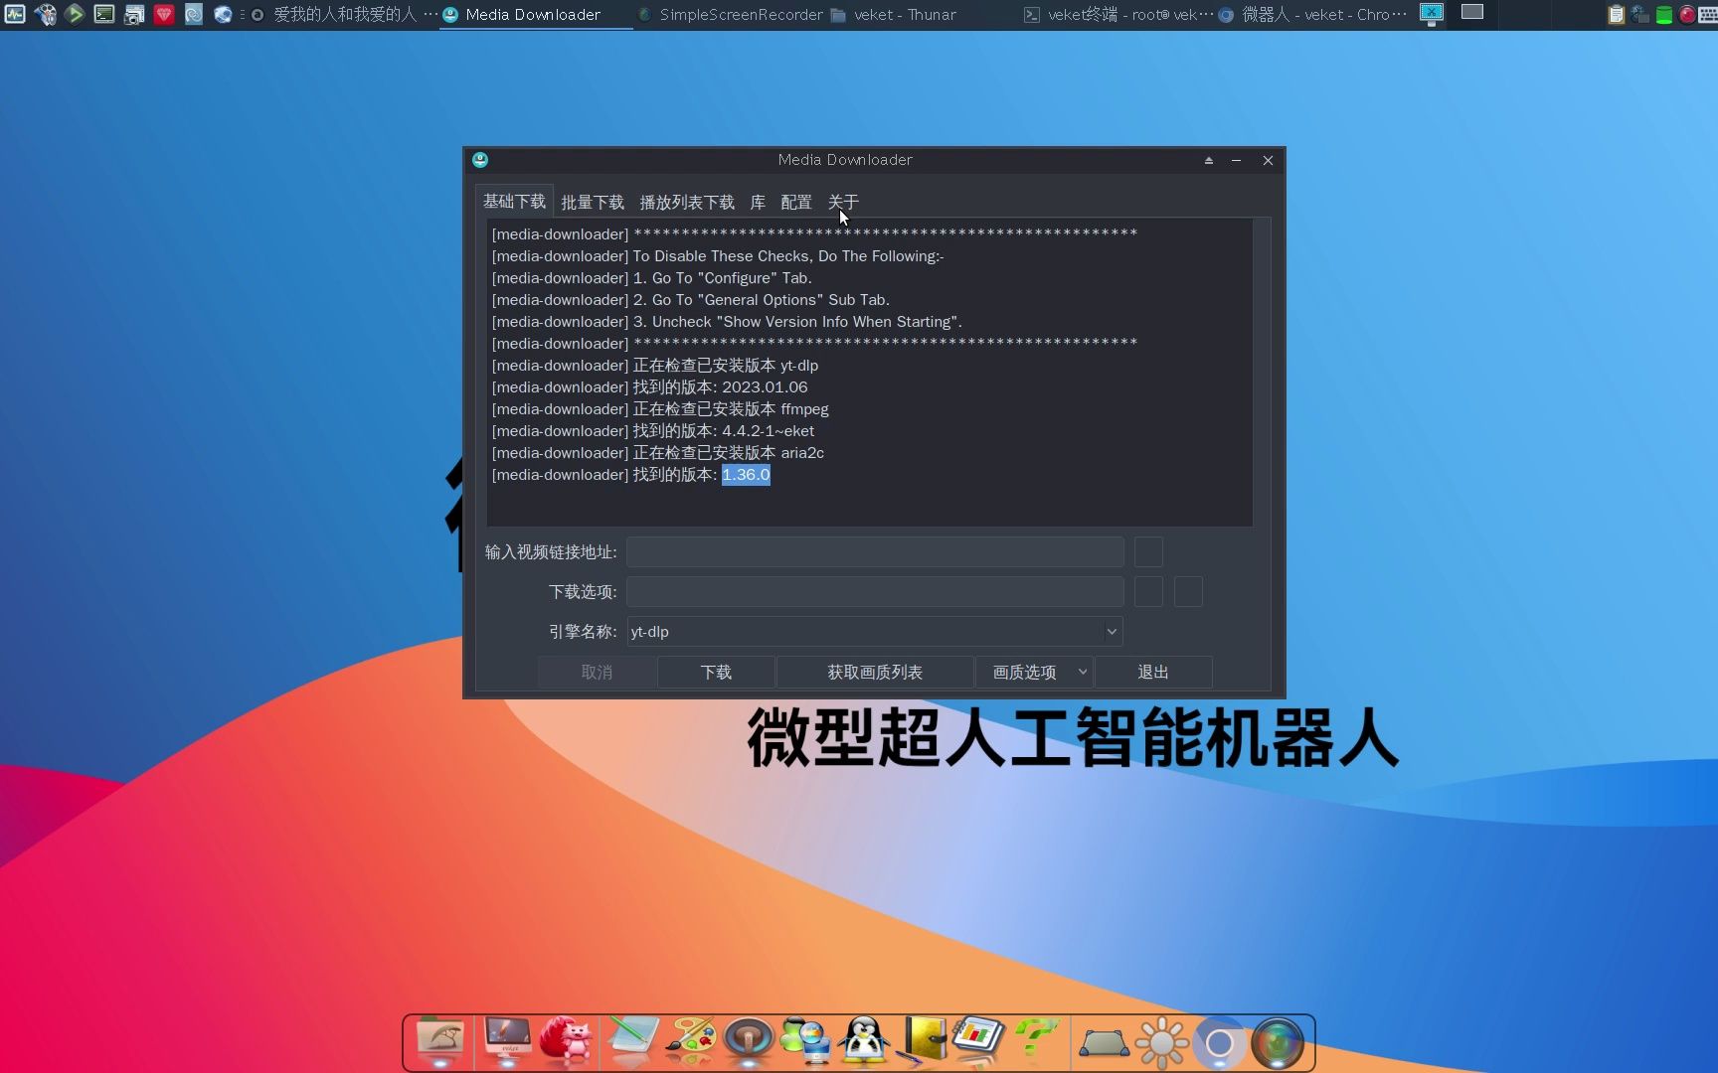This screenshot has width=1718, height=1073.
Task: Click the Media Downloader window app icon
Action: pyautogui.click(x=480, y=160)
